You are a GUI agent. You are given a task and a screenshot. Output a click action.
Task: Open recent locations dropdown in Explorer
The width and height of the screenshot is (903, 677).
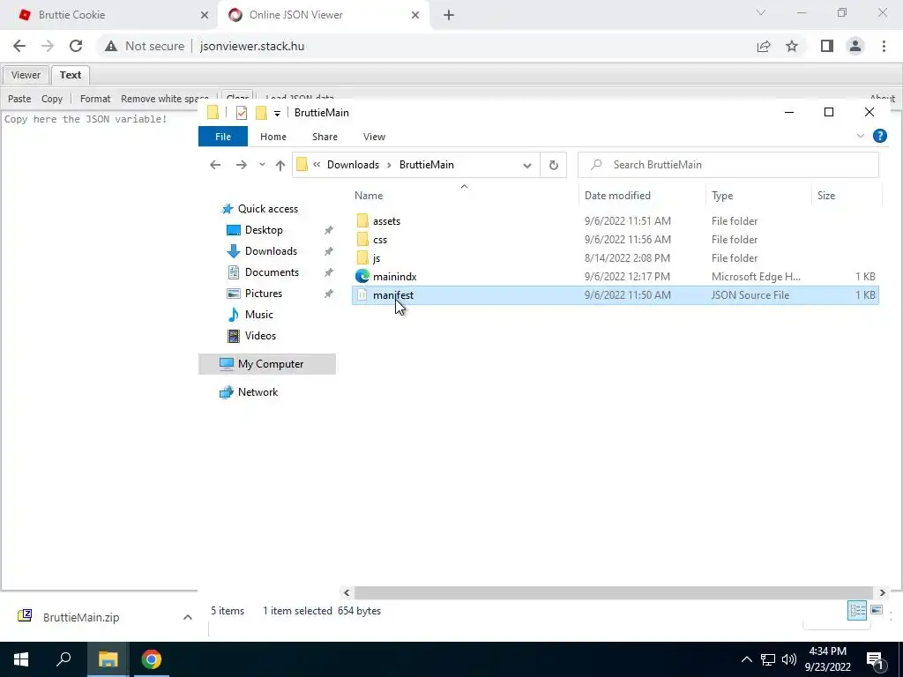262,165
